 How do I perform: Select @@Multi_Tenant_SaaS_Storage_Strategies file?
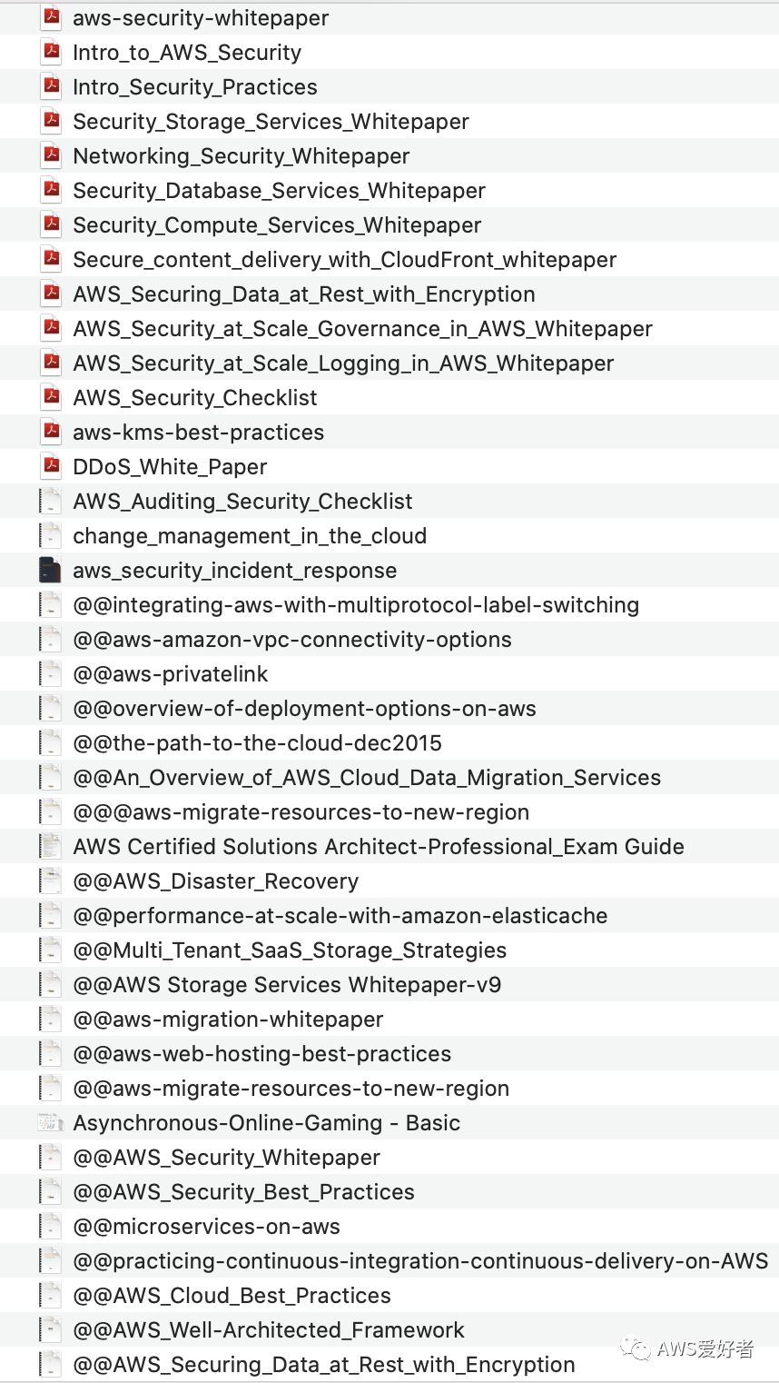click(x=290, y=950)
